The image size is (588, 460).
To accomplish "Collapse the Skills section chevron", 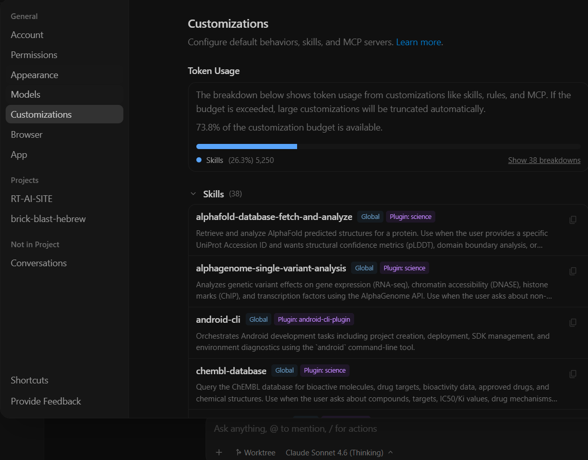I will (x=193, y=194).
